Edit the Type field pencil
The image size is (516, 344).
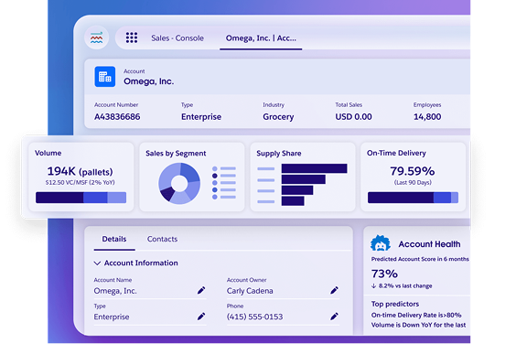(x=201, y=317)
